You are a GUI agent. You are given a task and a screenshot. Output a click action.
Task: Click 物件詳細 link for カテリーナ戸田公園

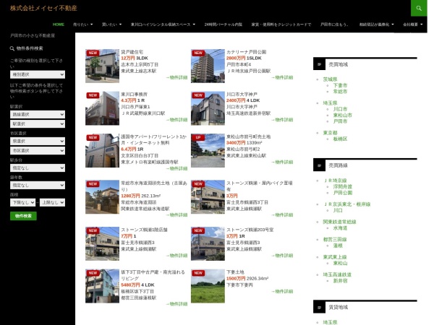[282, 77]
